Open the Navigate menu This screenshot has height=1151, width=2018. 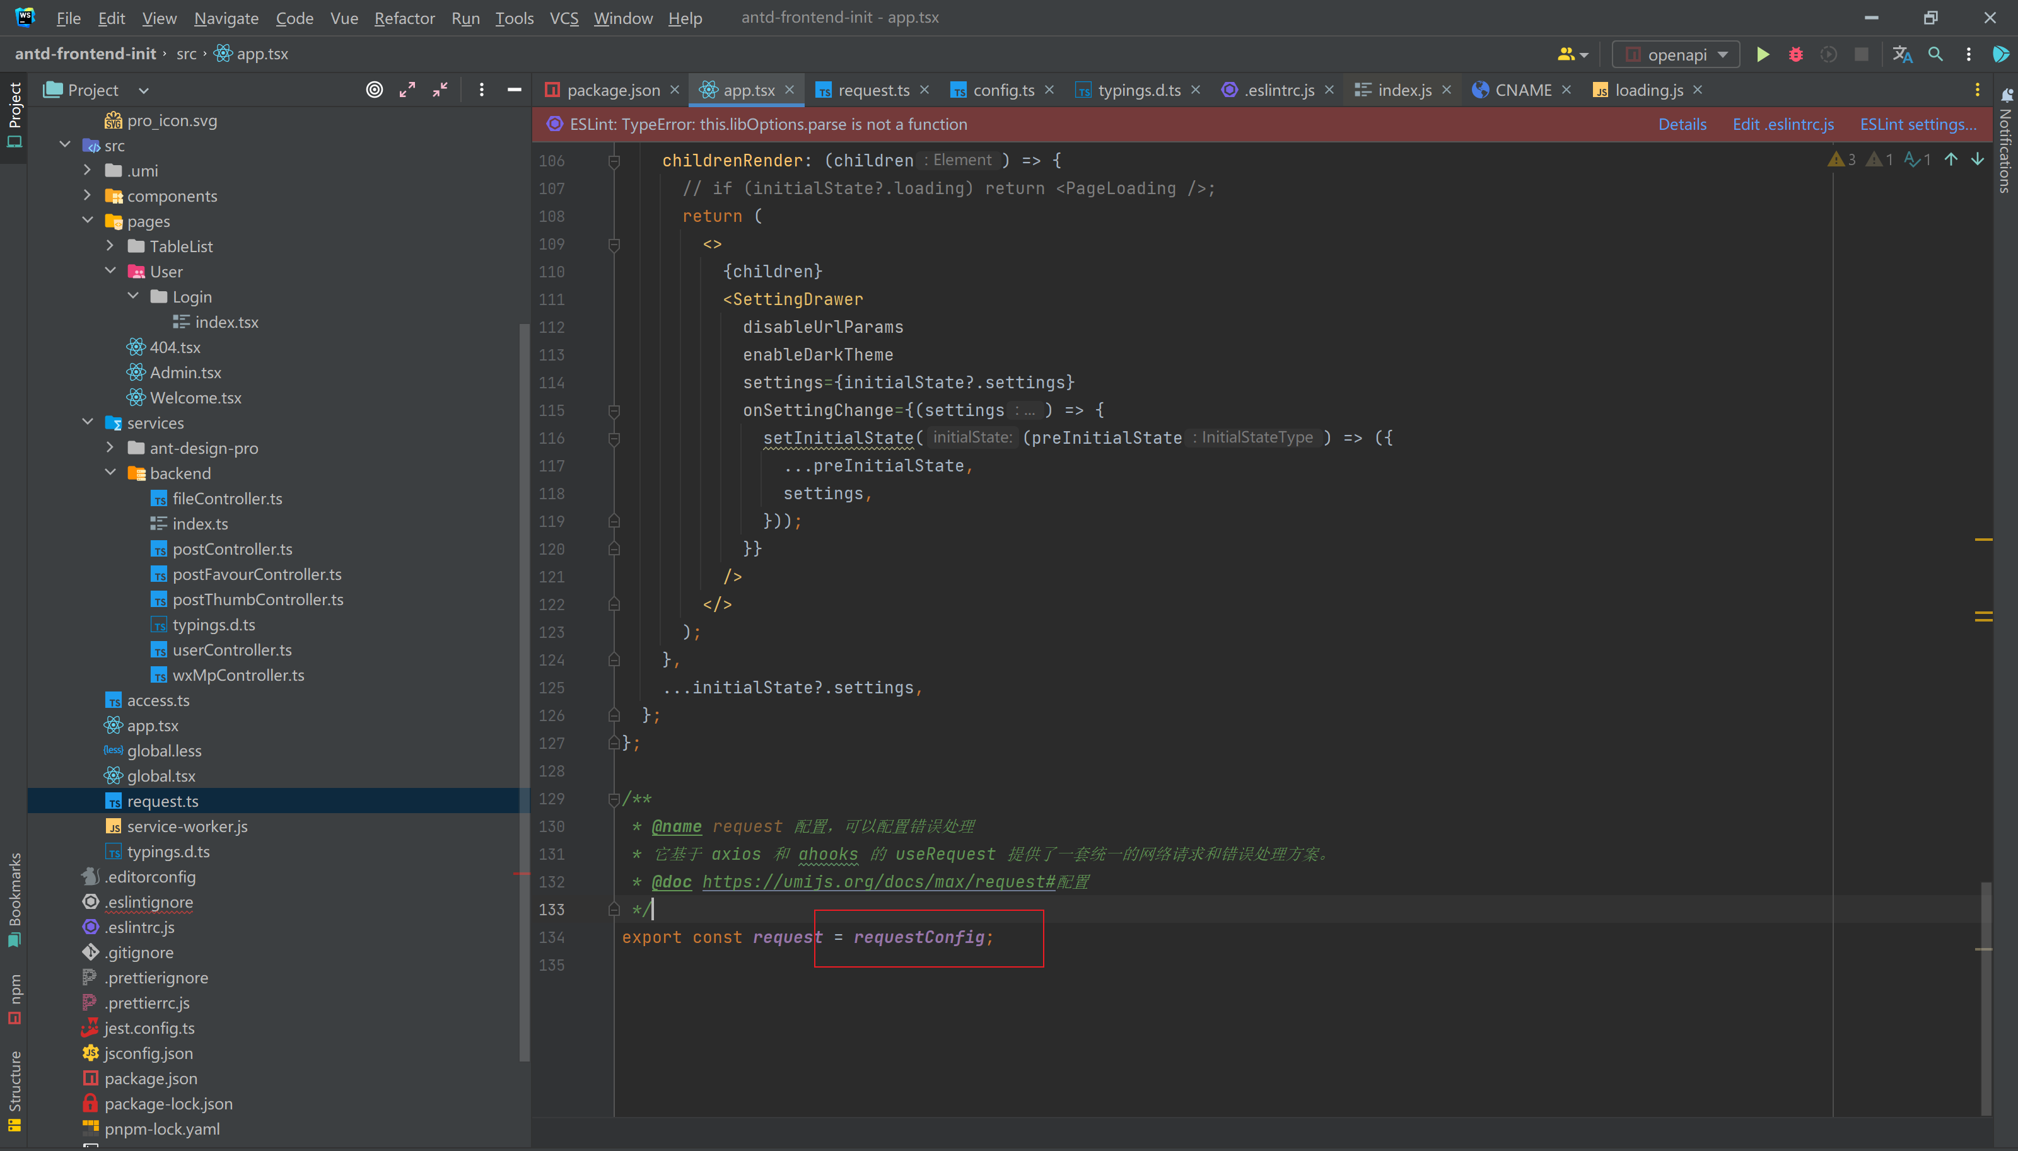(x=226, y=18)
